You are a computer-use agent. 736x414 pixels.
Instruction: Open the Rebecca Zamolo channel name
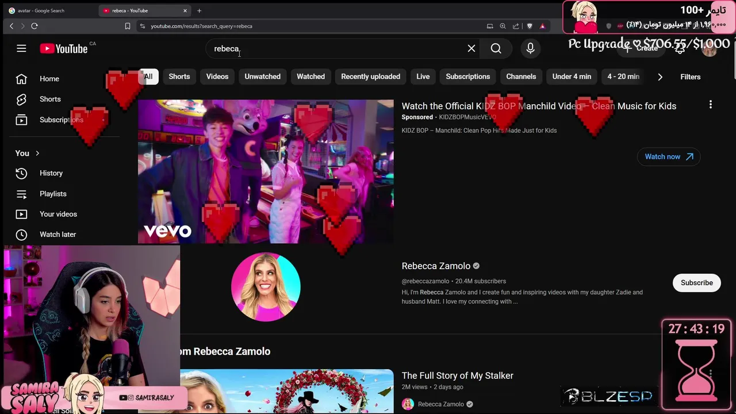click(x=436, y=266)
